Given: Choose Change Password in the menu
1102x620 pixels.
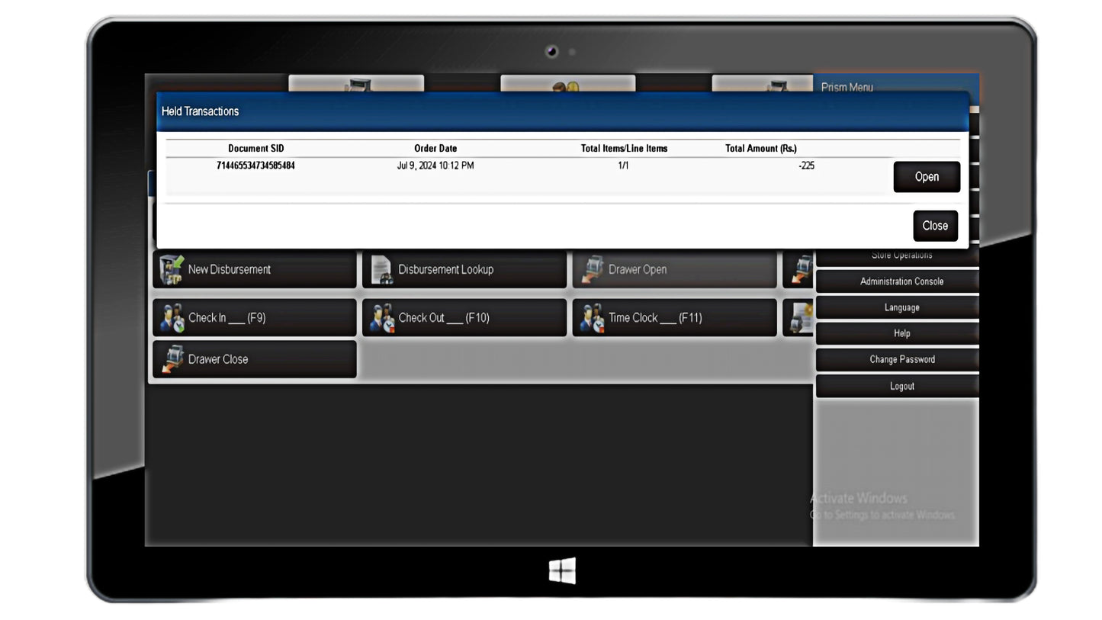Looking at the screenshot, I should point(901,359).
